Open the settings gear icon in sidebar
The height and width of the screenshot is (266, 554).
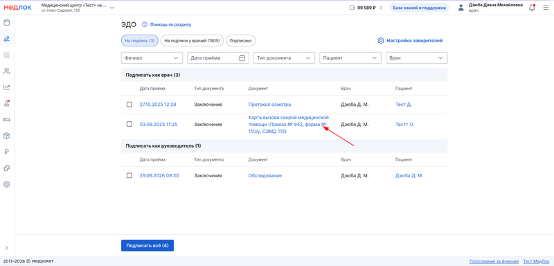point(6,184)
